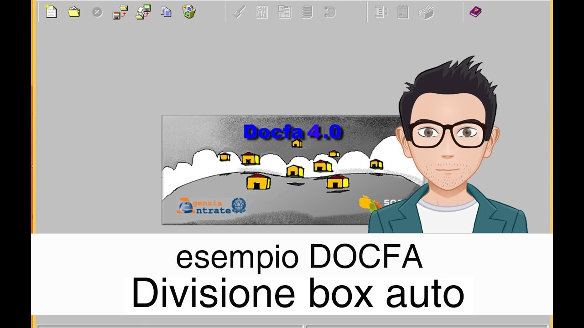Import document using folder-to-floppy icon
This screenshot has width=584, height=328.
[x=143, y=12]
